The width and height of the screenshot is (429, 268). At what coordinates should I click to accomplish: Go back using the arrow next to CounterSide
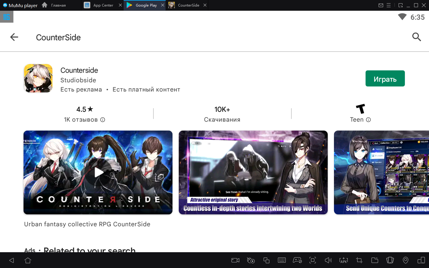(14, 37)
